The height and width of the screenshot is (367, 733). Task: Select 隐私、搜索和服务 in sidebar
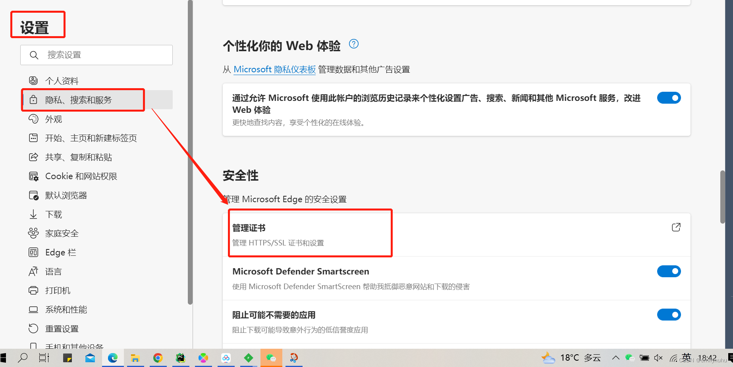coord(98,100)
